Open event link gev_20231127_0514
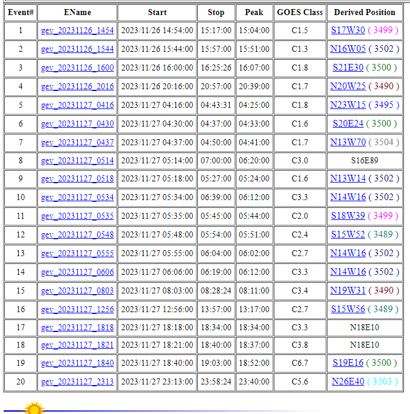 (x=77, y=161)
